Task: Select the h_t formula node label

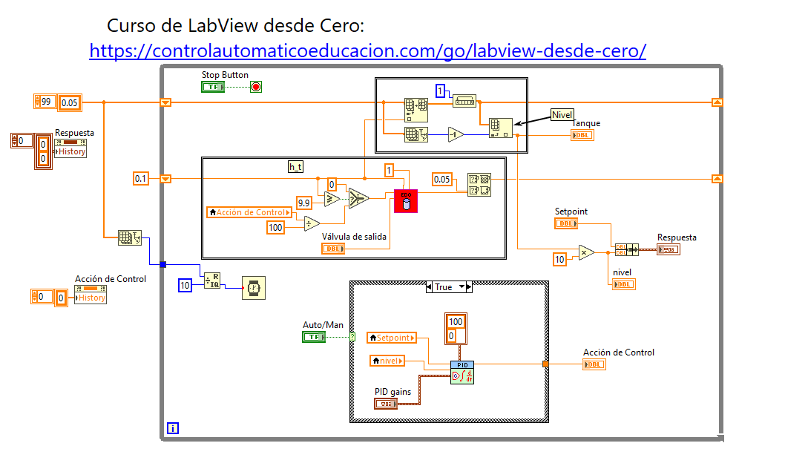Action: (295, 168)
